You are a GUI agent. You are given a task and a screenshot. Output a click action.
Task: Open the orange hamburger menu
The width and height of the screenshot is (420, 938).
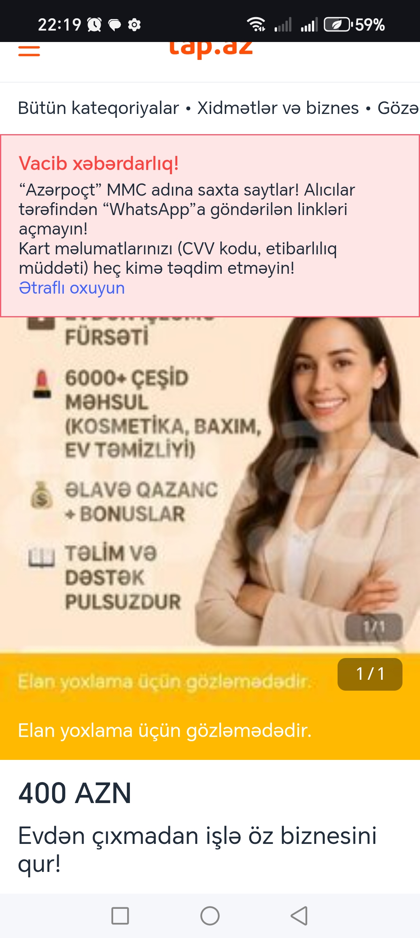point(29,51)
